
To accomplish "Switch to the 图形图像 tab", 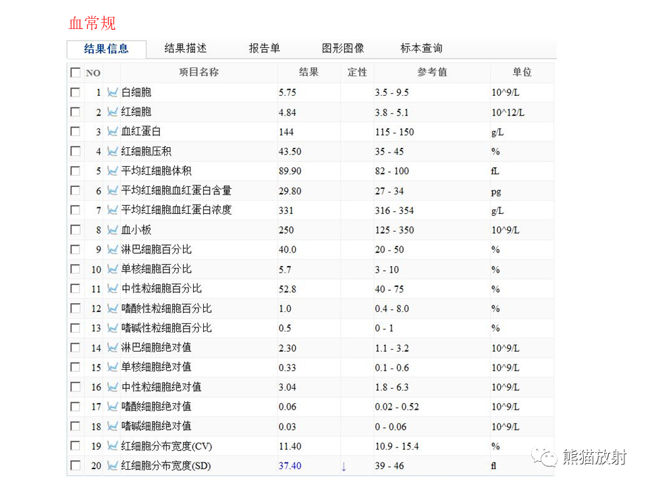I will (x=343, y=49).
